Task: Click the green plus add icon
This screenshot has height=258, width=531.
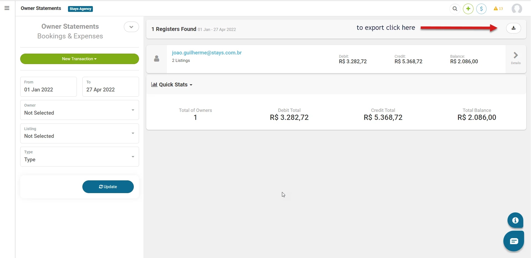Action: pos(468,9)
